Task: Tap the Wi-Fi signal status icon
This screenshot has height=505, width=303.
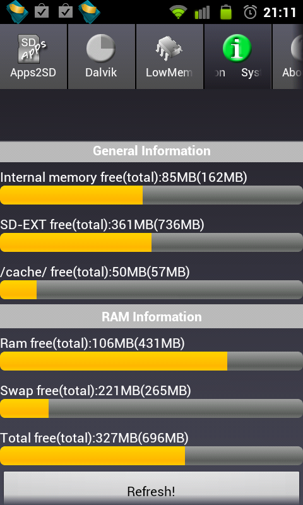Action: pyautogui.click(x=178, y=13)
